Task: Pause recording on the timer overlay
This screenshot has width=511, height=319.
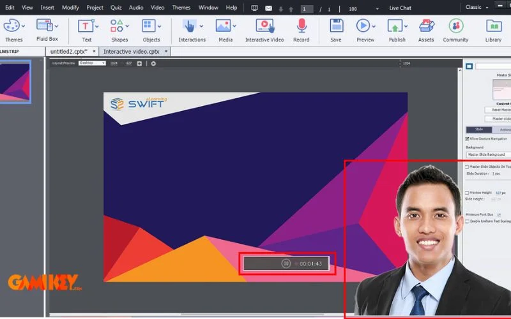Action: coord(286,263)
